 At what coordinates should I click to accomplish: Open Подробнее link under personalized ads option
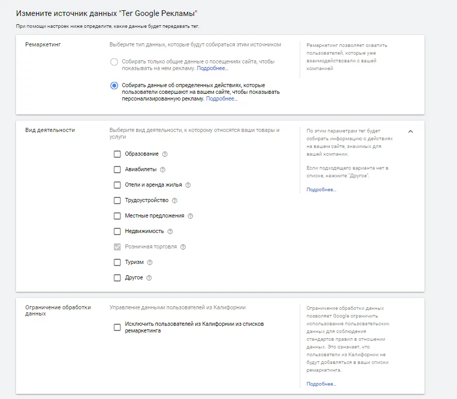click(222, 99)
